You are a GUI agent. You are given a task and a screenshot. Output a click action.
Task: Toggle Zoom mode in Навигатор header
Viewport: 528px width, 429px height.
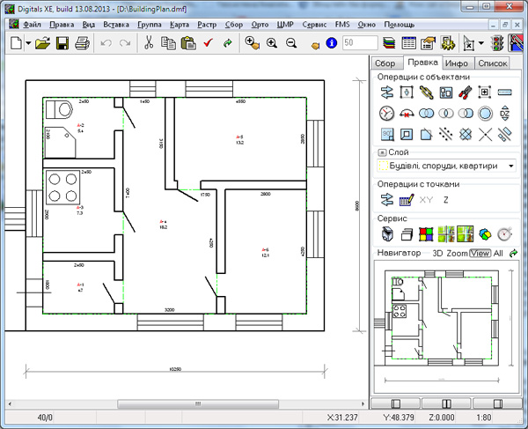tap(457, 253)
